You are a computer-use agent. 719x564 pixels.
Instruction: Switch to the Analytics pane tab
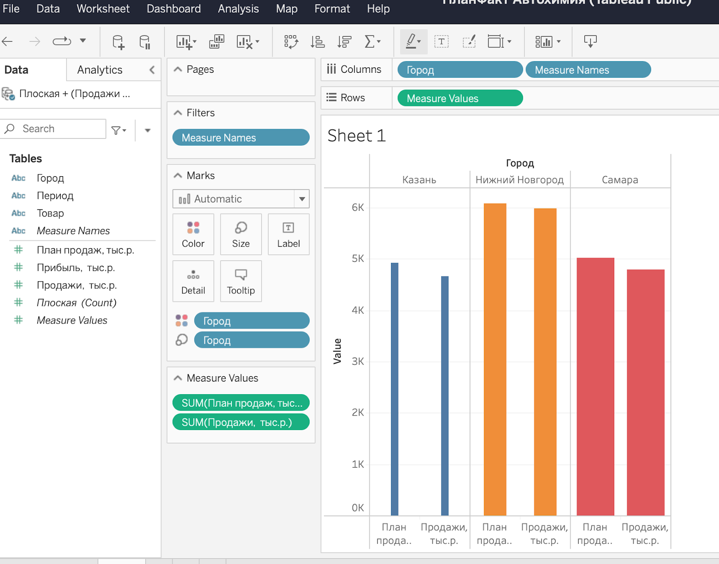[x=100, y=70]
